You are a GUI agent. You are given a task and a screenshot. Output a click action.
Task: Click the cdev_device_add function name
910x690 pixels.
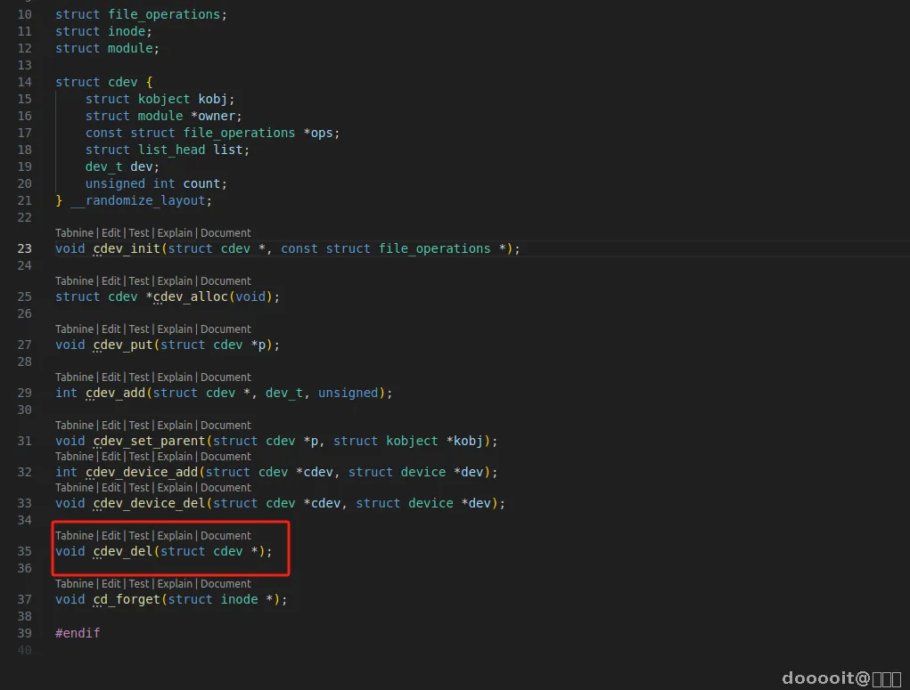(142, 473)
